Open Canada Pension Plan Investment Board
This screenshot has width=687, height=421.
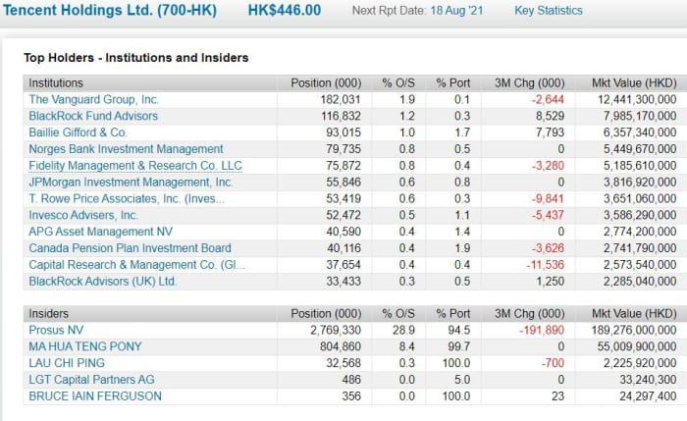coord(130,248)
